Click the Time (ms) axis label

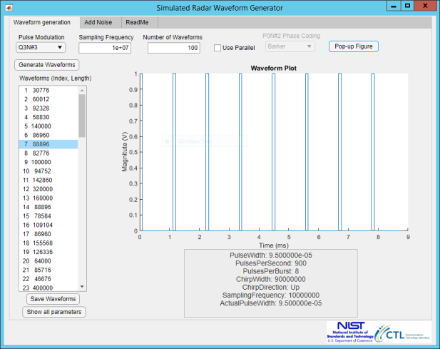point(274,246)
